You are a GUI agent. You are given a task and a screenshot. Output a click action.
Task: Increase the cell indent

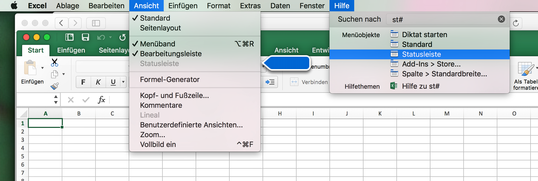click(270, 82)
